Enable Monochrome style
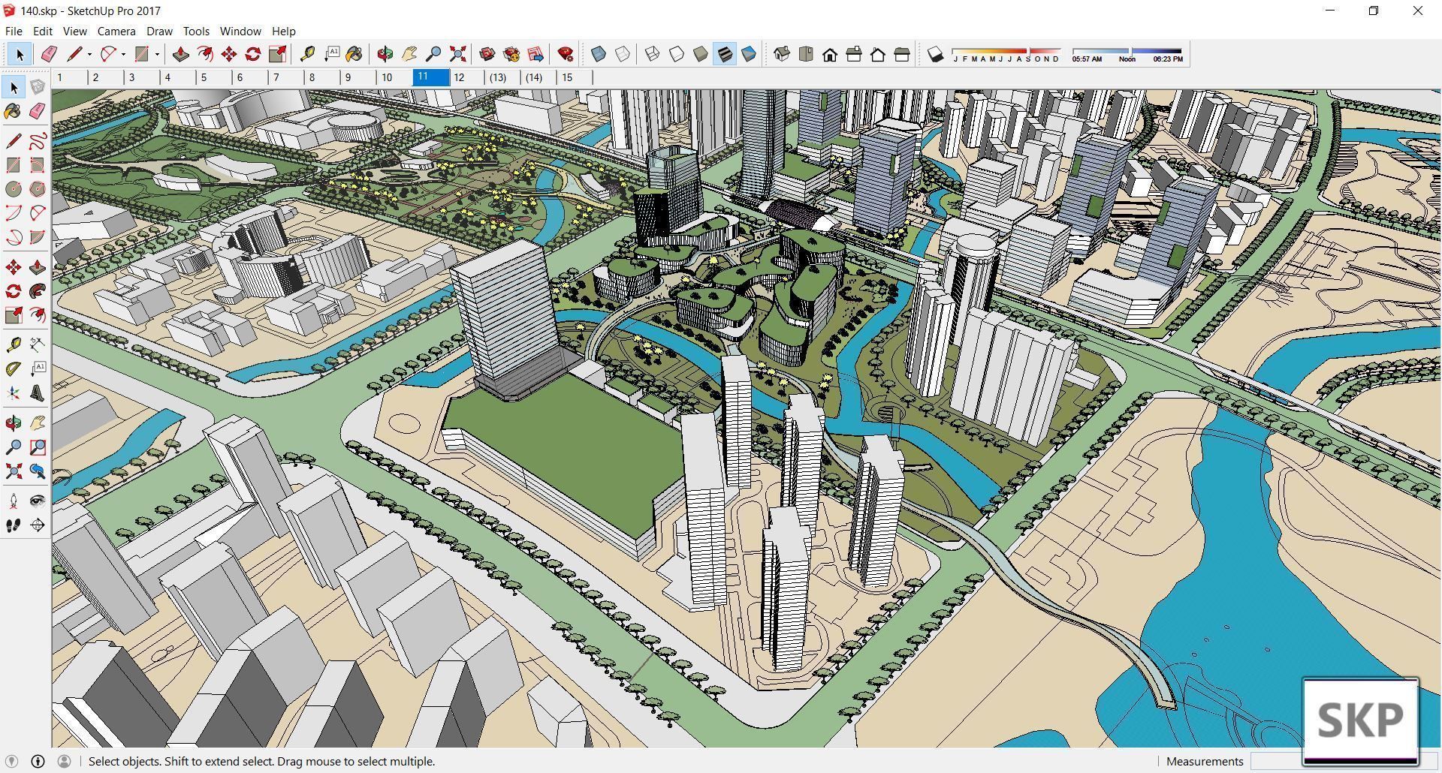1442x773 pixels. tap(749, 54)
